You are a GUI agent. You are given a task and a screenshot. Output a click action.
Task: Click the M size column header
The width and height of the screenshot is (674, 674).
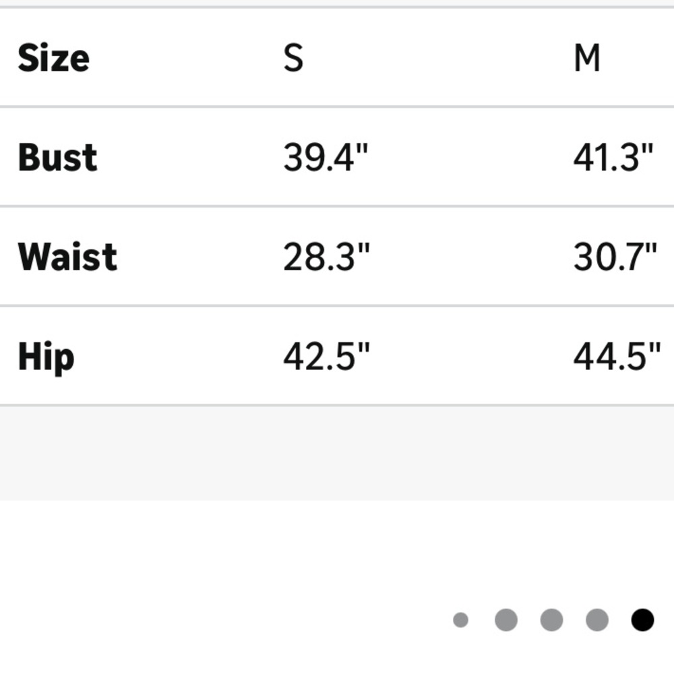click(587, 57)
